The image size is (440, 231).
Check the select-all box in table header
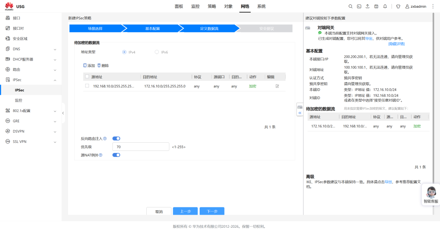point(87,76)
